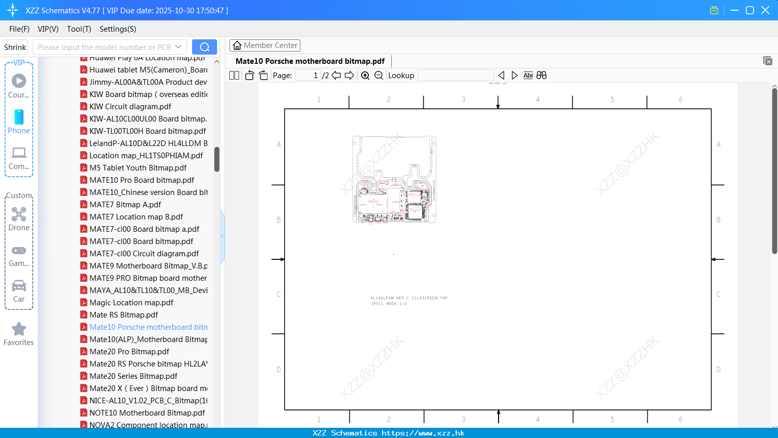Open the Tool(T) menu
Screen dimensions: 778x438
click(79, 29)
